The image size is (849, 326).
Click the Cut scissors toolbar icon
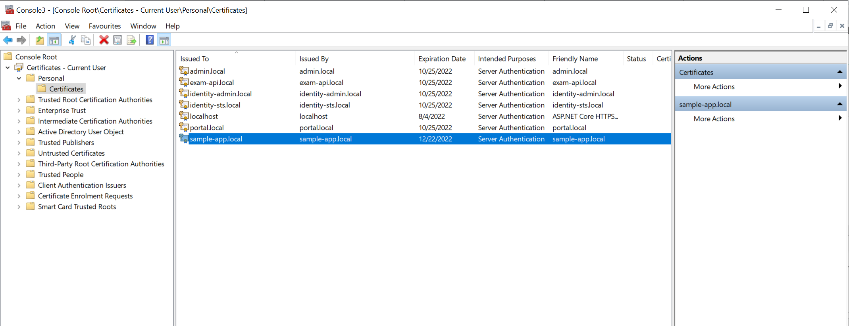[x=72, y=40]
